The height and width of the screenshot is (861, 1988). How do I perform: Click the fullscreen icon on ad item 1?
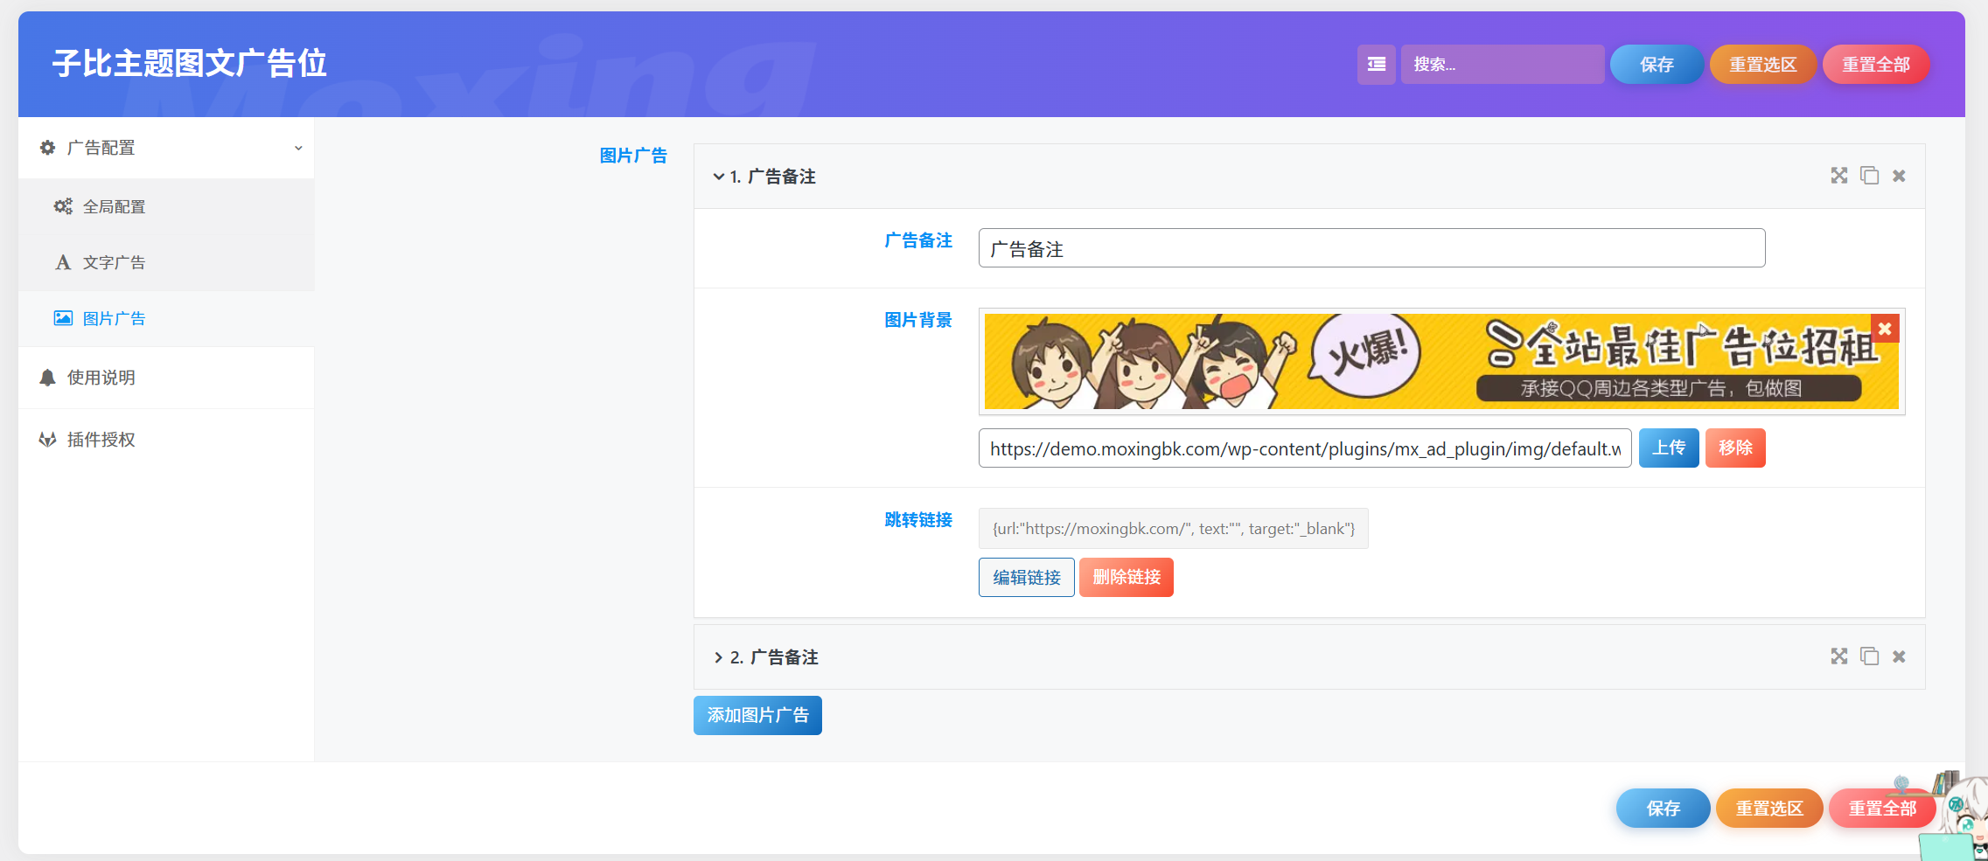[x=1838, y=176]
